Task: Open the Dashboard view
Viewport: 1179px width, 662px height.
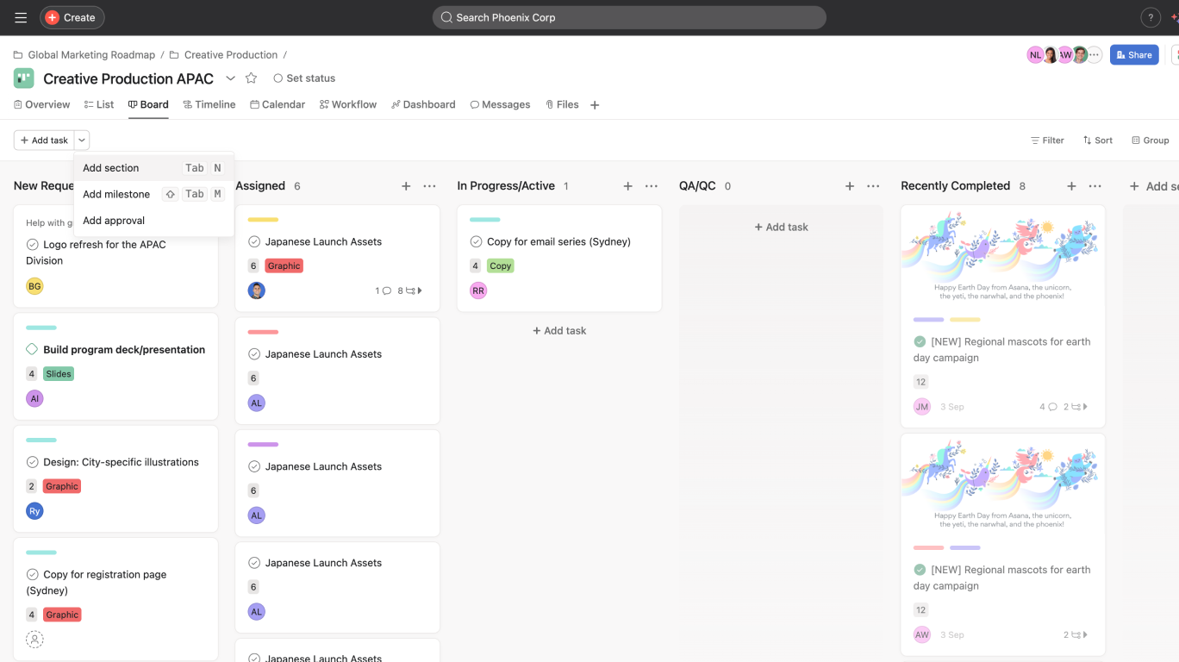Action: (x=423, y=104)
